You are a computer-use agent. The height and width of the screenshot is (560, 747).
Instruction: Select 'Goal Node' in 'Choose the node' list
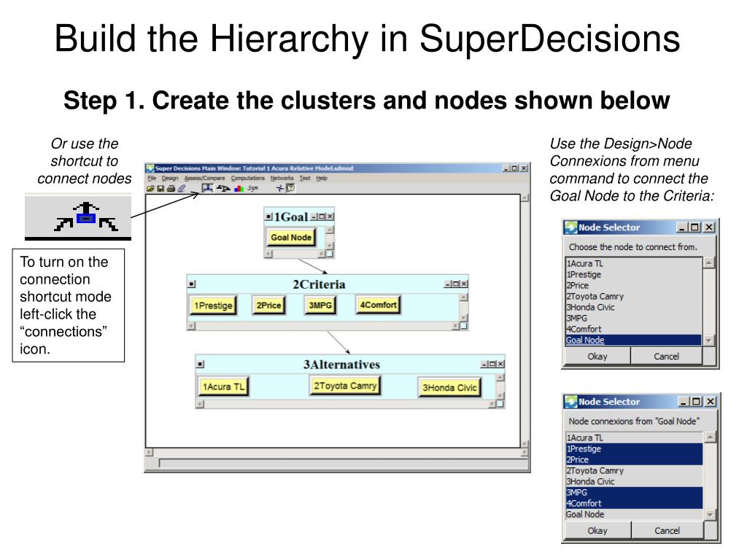(633, 340)
